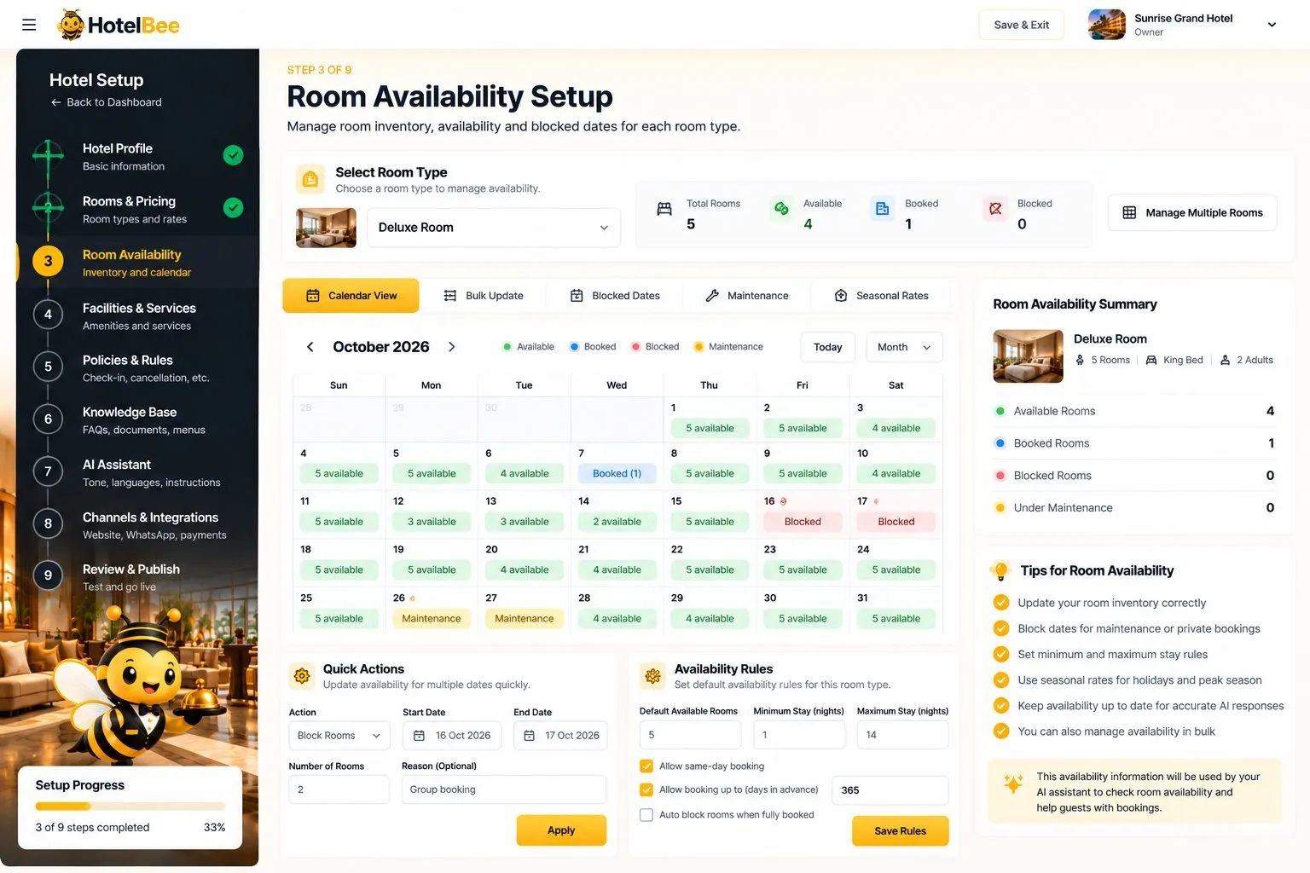Switch to Bulk Update tab
Screen dimensions: 1310x873
point(484,296)
